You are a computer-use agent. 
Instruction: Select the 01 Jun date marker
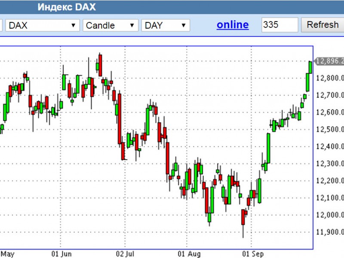click(x=61, y=254)
